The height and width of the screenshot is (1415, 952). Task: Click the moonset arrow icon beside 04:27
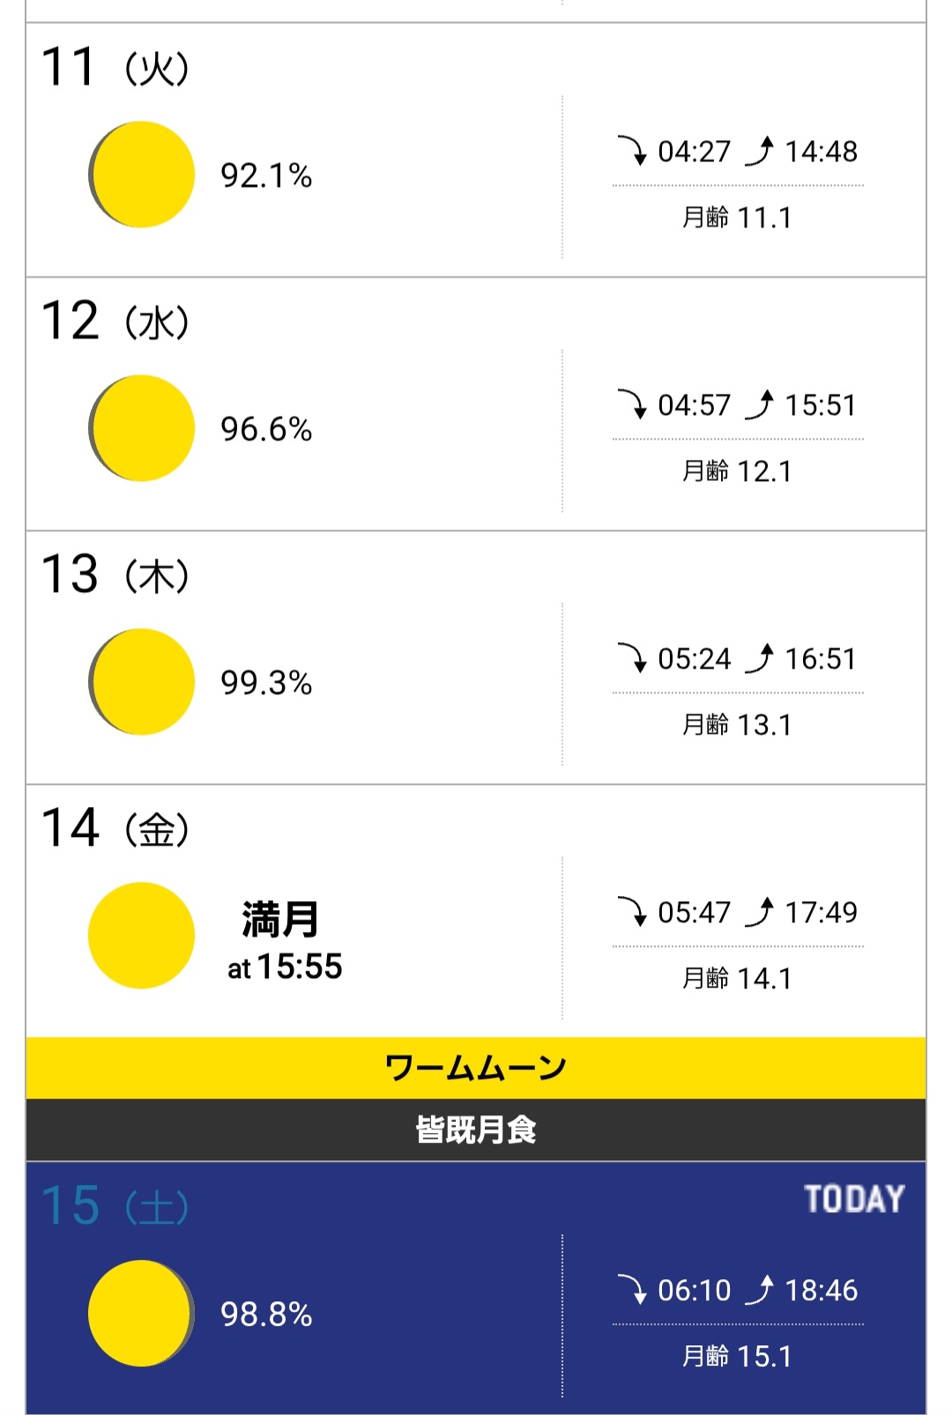click(632, 151)
